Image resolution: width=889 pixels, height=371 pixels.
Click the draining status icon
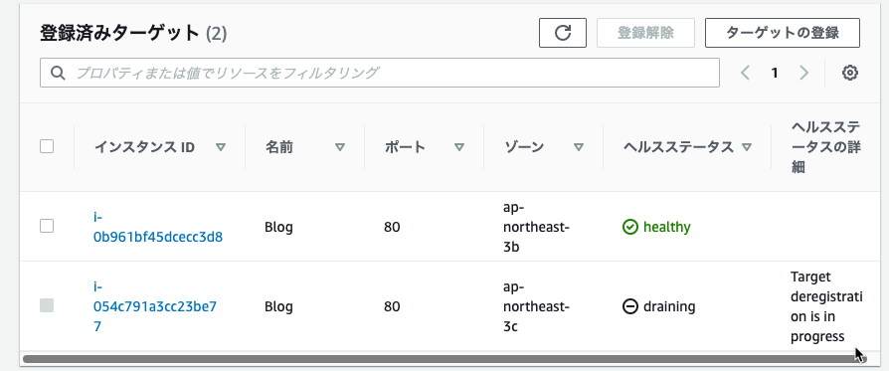point(629,307)
